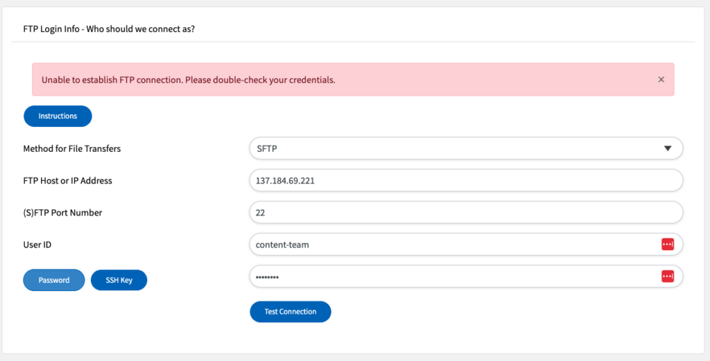Screen dimensions: 710x361
Task: Open the Instructions button
Action: [58, 116]
